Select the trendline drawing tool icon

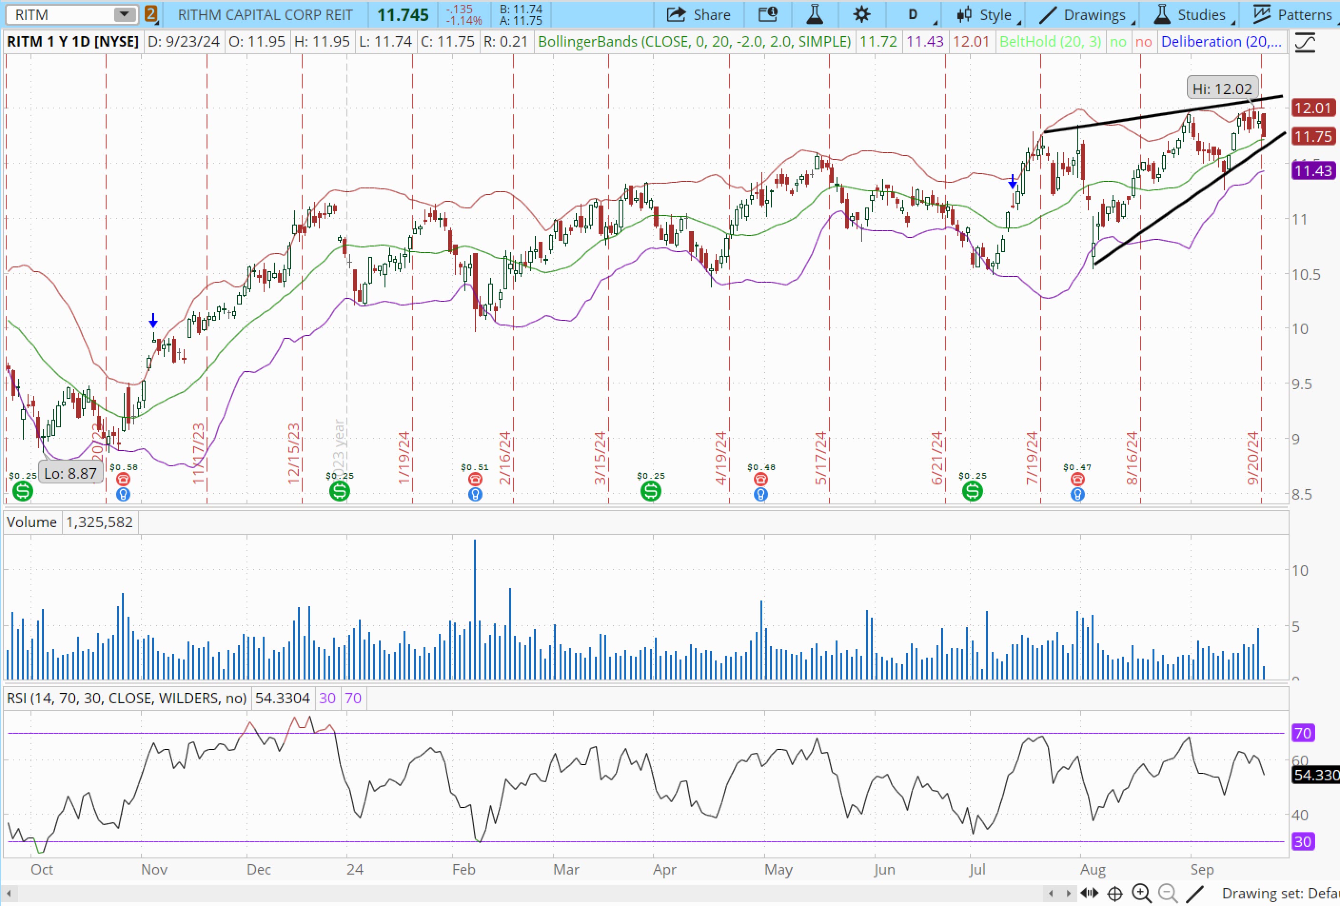click(x=1195, y=893)
